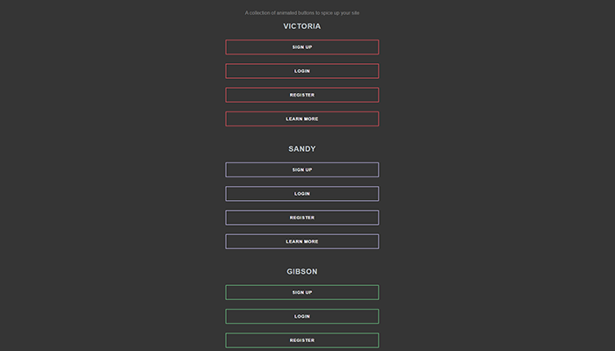
Task: Click the REGISTER text in the purple-bordered button
Action: click(x=302, y=218)
